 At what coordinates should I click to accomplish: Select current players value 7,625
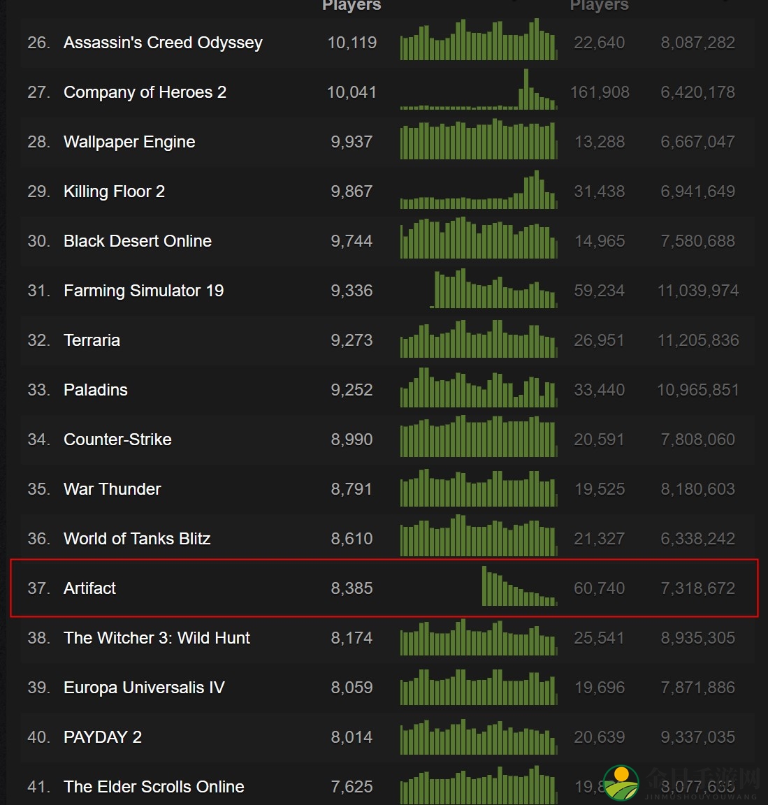(x=352, y=787)
